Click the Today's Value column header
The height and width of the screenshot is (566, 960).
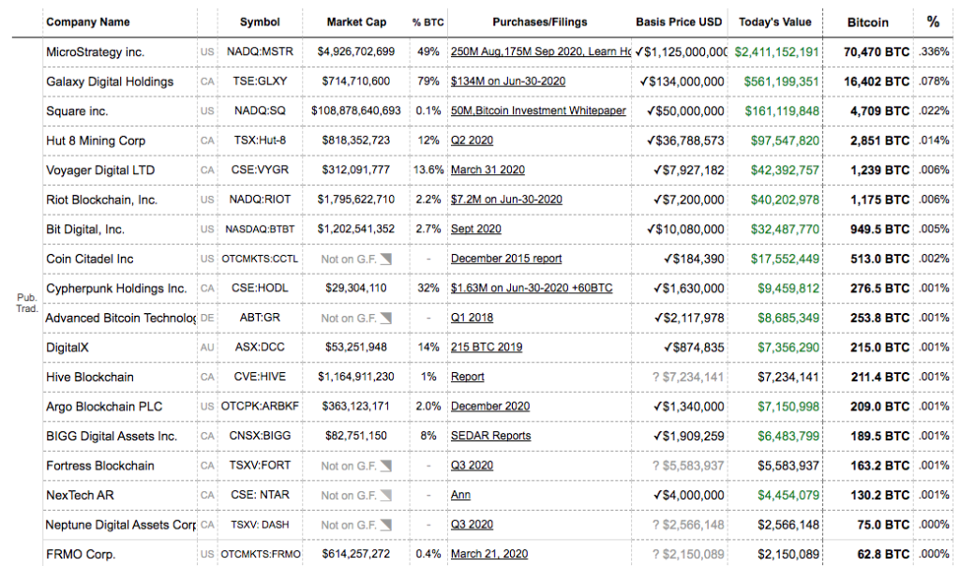coord(772,22)
